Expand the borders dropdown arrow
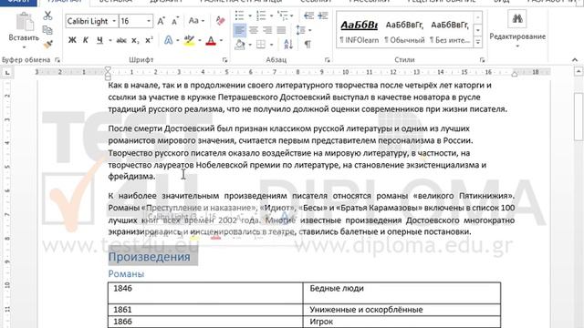Screen dimensions: 584x328 click(x=272, y=45)
